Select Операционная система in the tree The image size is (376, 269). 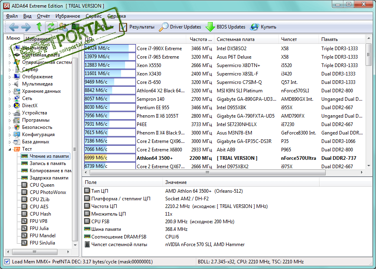click(x=47, y=62)
